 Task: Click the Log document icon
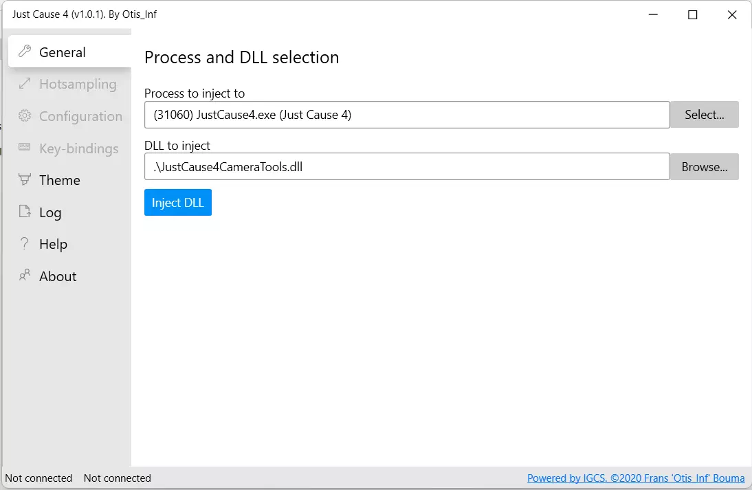pos(25,212)
